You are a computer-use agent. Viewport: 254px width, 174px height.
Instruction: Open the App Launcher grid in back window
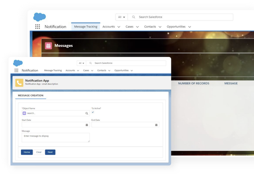38,27
